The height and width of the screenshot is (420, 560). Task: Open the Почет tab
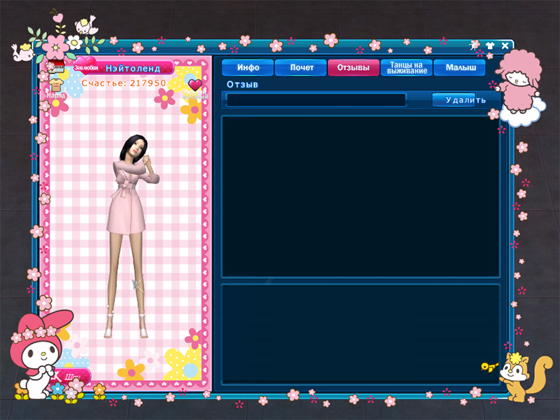point(301,67)
